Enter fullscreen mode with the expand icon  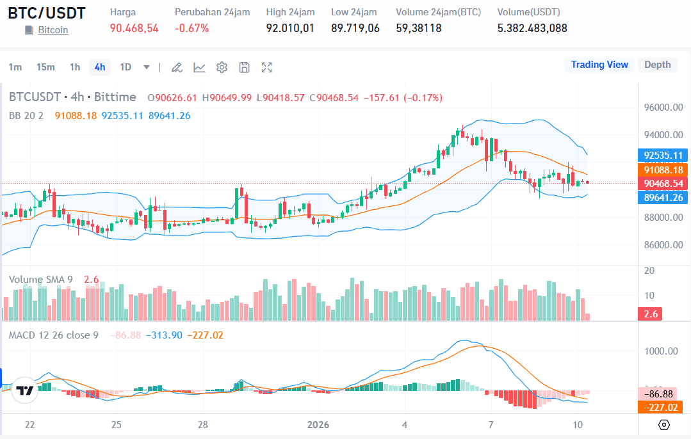(267, 67)
